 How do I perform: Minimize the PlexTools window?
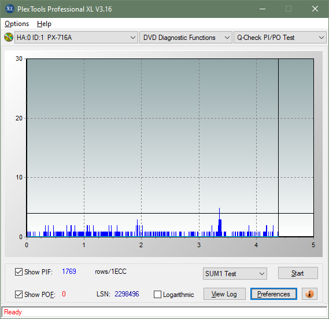263,9
